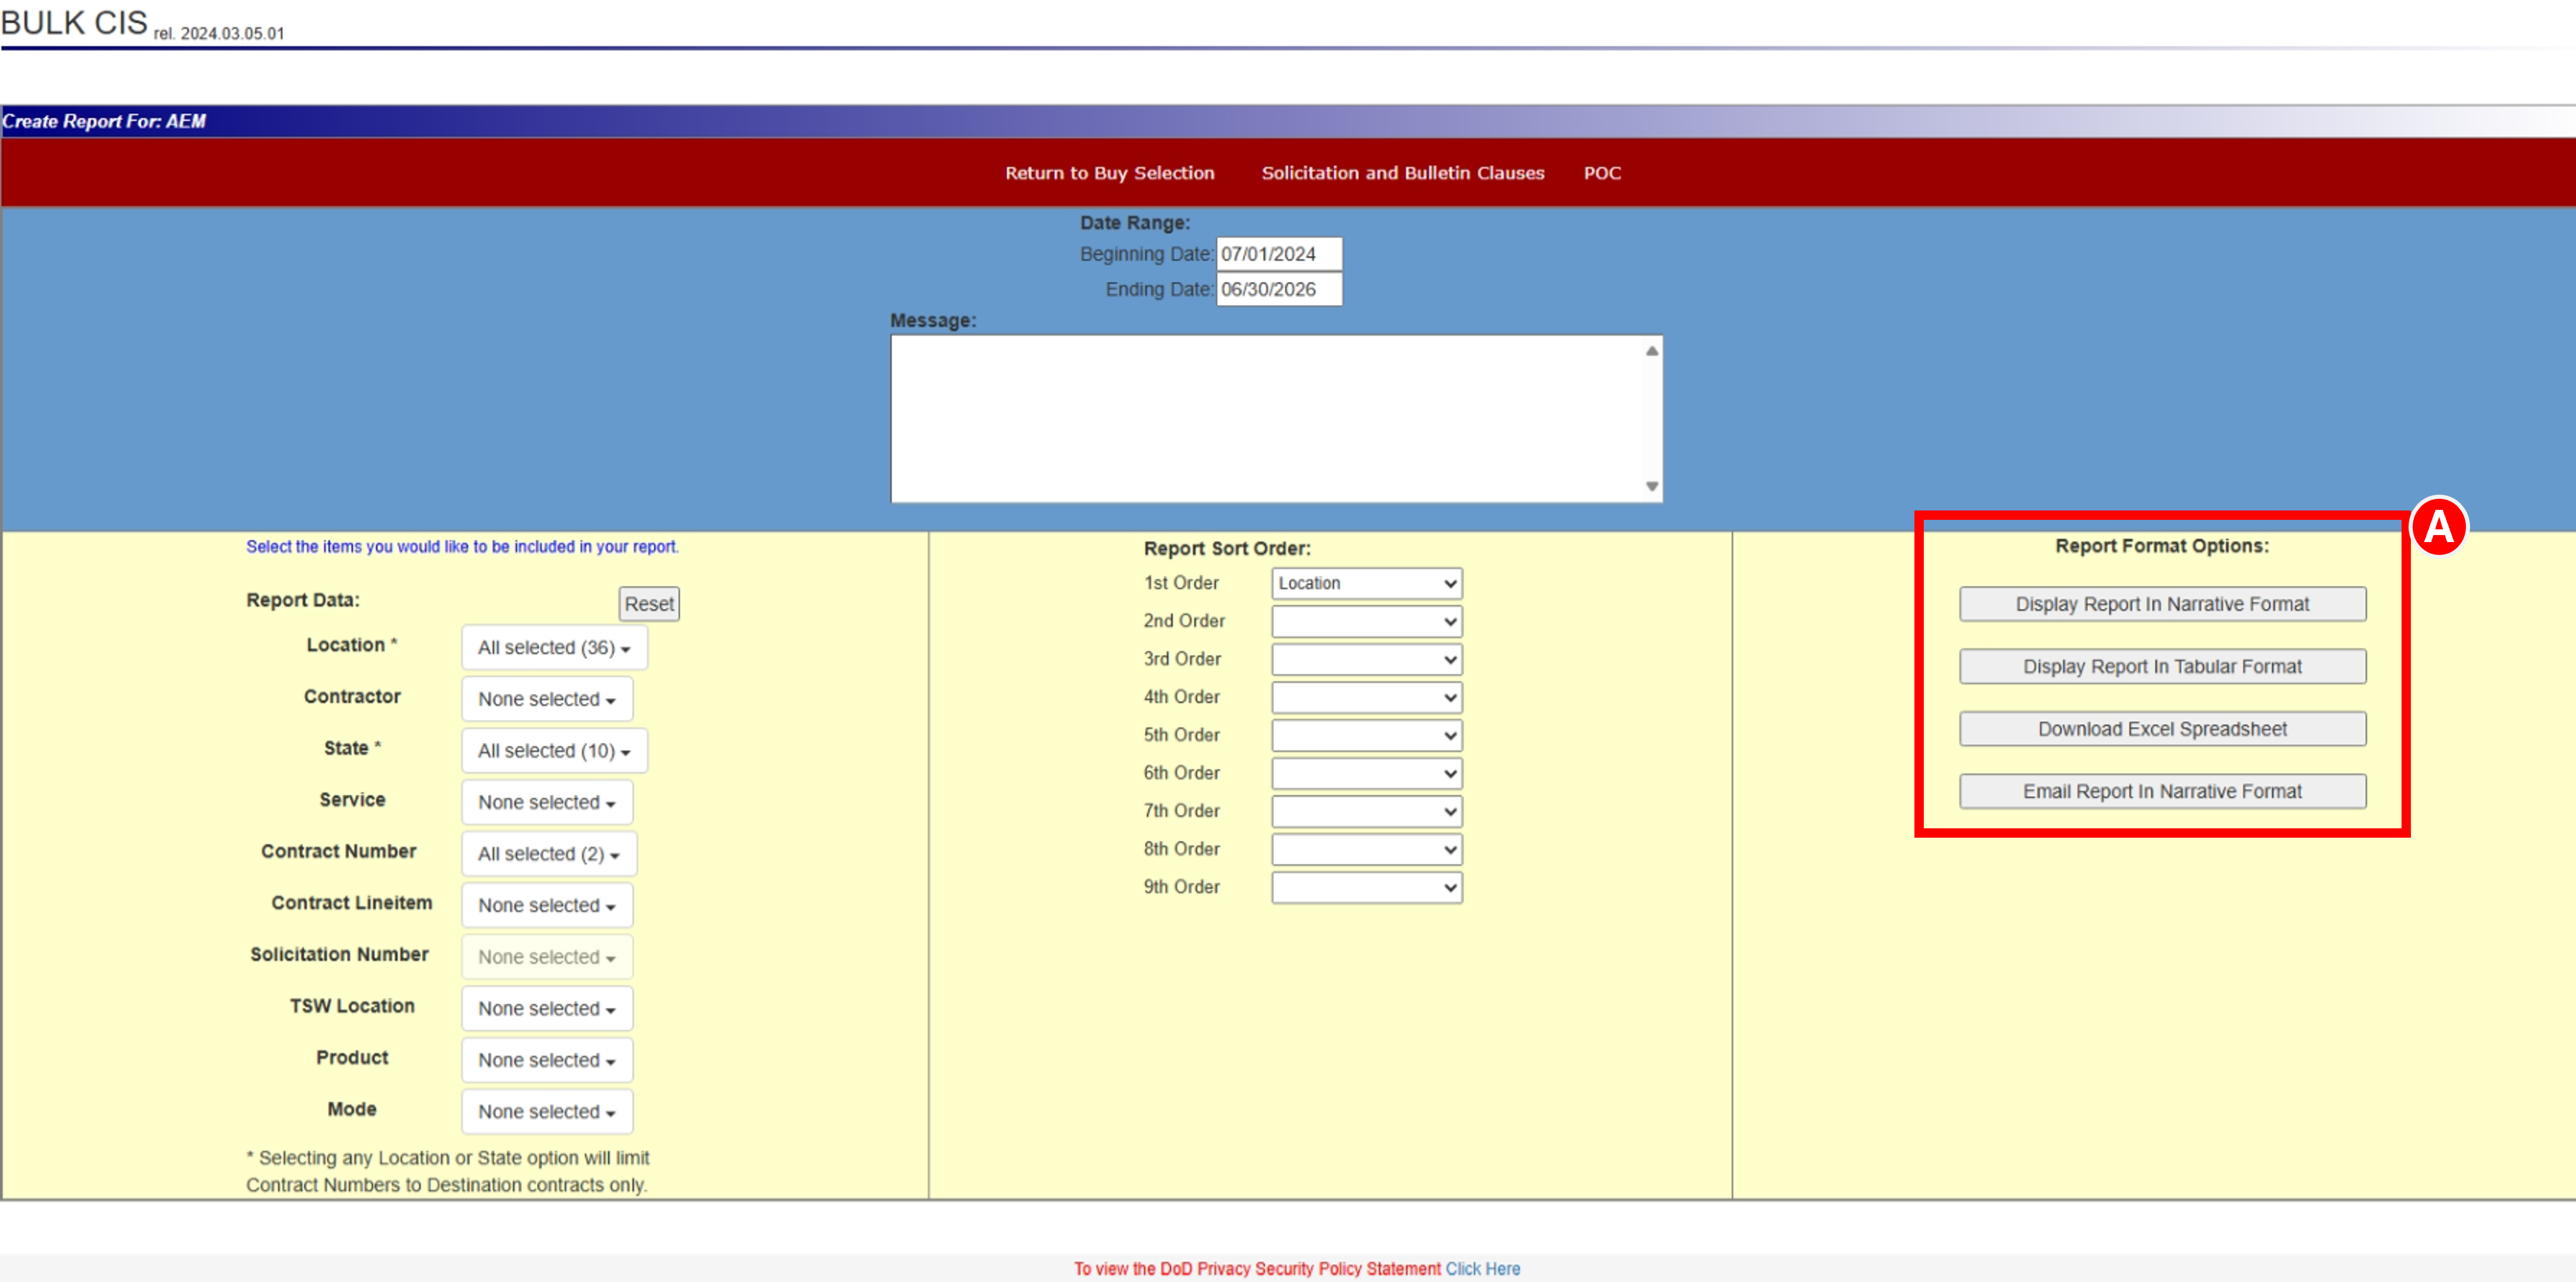Open Solicitation and Bulletin Clauses menu
The height and width of the screenshot is (1282, 2576).
[1402, 173]
